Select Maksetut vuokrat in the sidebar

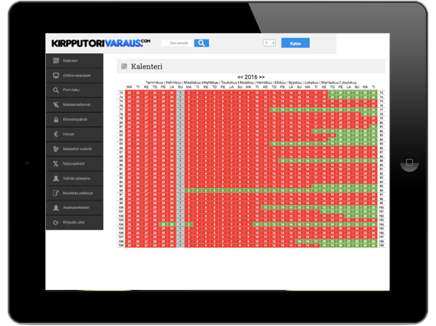77,149
